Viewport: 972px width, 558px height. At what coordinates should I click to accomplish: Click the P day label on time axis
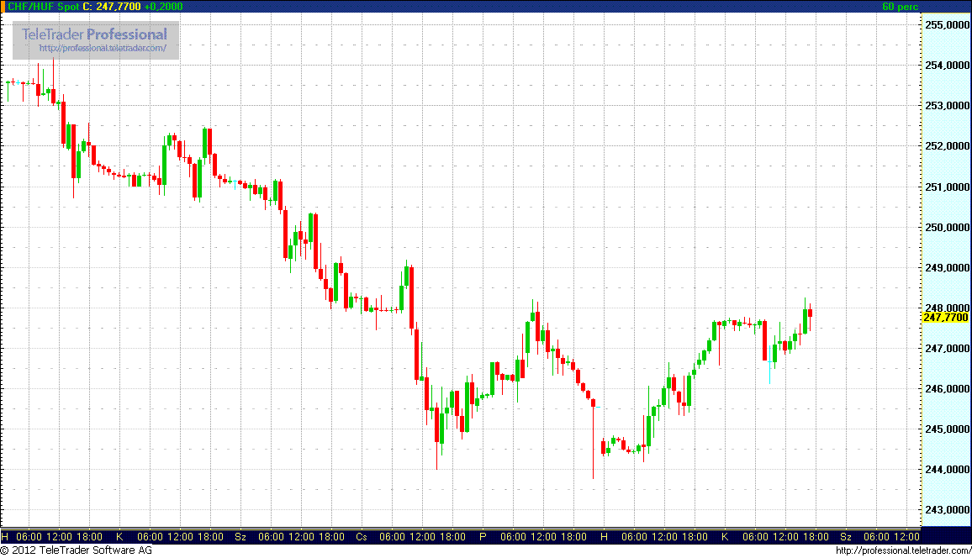click(x=483, y=537)
